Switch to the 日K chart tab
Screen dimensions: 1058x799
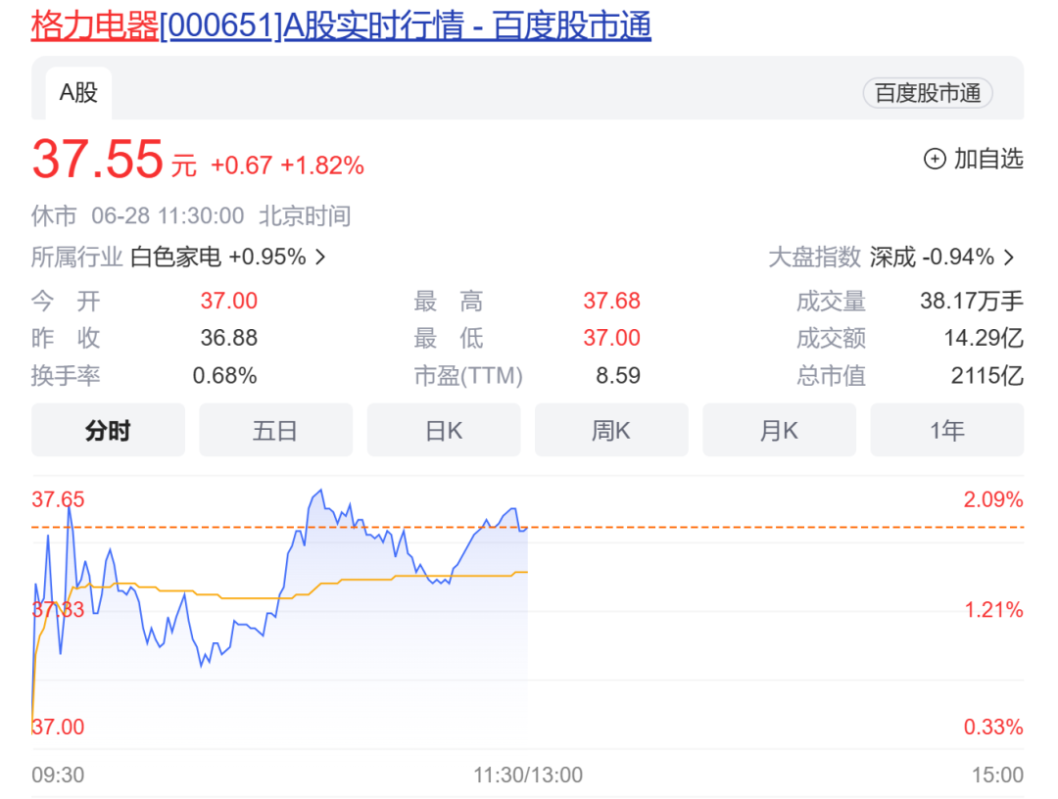coord(444,430)
